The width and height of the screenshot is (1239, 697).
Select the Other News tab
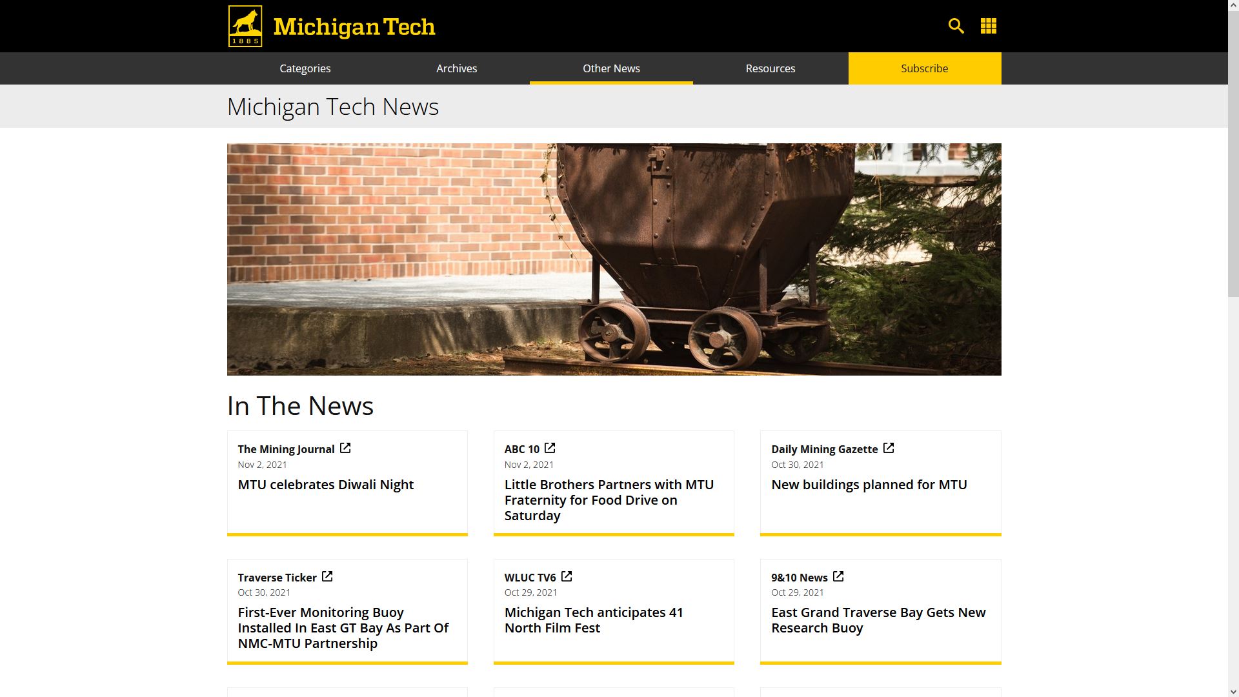[611, 68]
